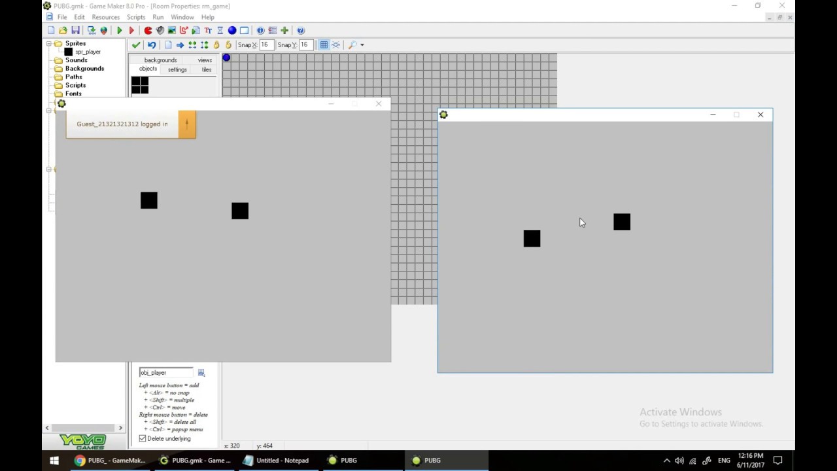Clear the room with the blank page icon
The height and width of the screenshot is (471, 837).
click(x=168, y=44)
